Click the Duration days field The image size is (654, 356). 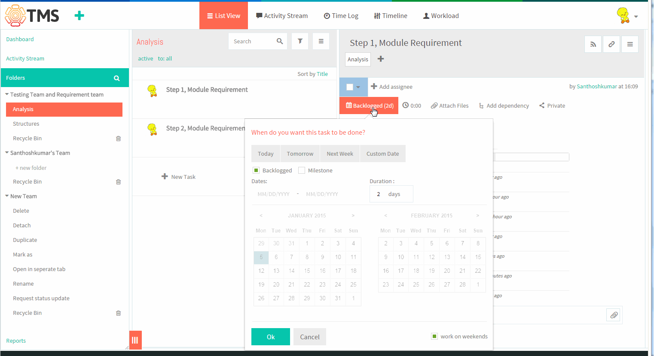click(391, 194)
